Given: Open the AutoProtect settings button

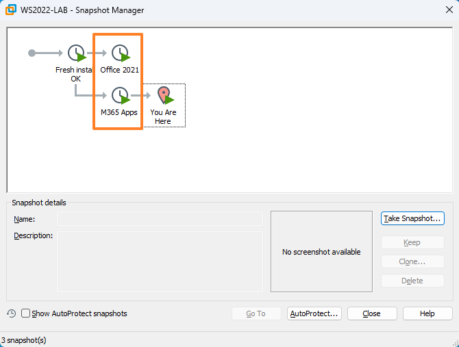Looking at the screenshot, I should [x=314, y=313].
